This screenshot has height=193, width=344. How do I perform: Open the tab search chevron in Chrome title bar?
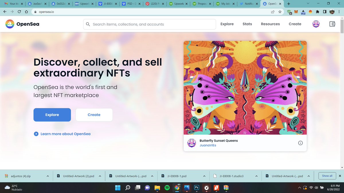pyautogui.click(x=308, y=3)
